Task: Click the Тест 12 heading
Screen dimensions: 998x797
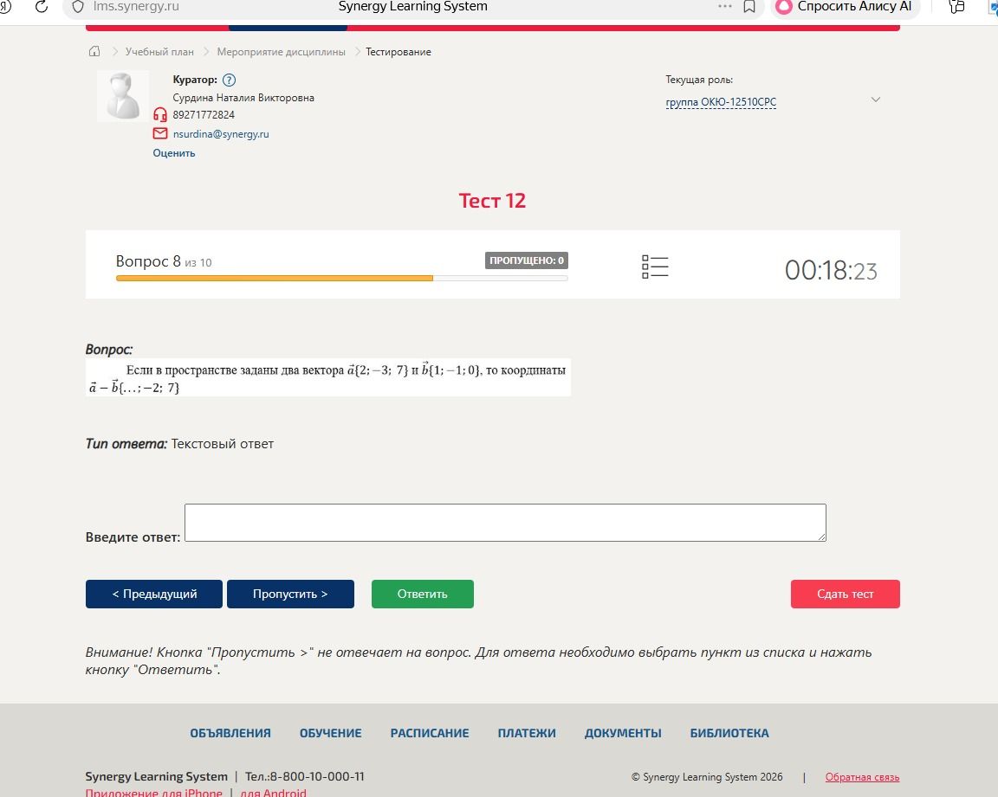Action: (x=492, y=201)
